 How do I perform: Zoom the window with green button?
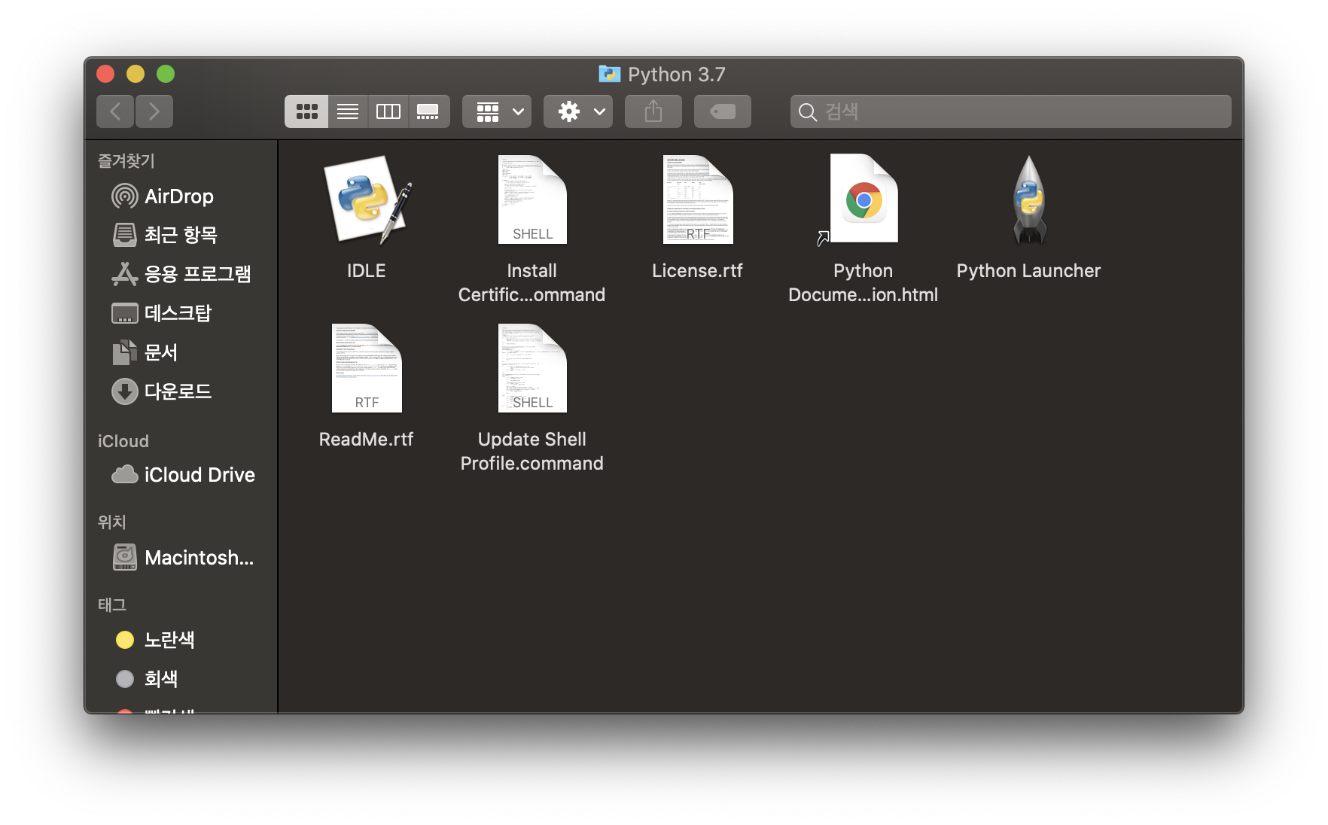[166, 74]
